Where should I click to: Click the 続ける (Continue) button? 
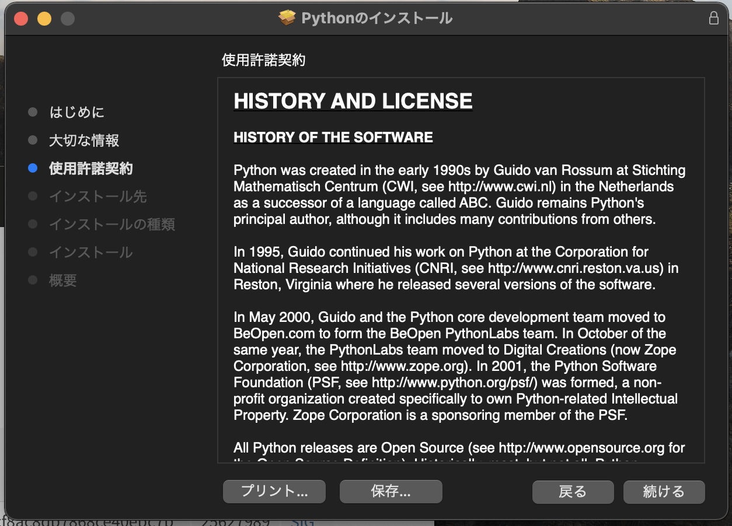[x=664, y=492]
